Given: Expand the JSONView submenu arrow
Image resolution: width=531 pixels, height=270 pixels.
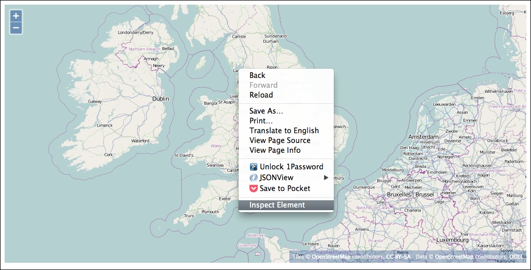Looking at the screenshot, I should point(326,178).
